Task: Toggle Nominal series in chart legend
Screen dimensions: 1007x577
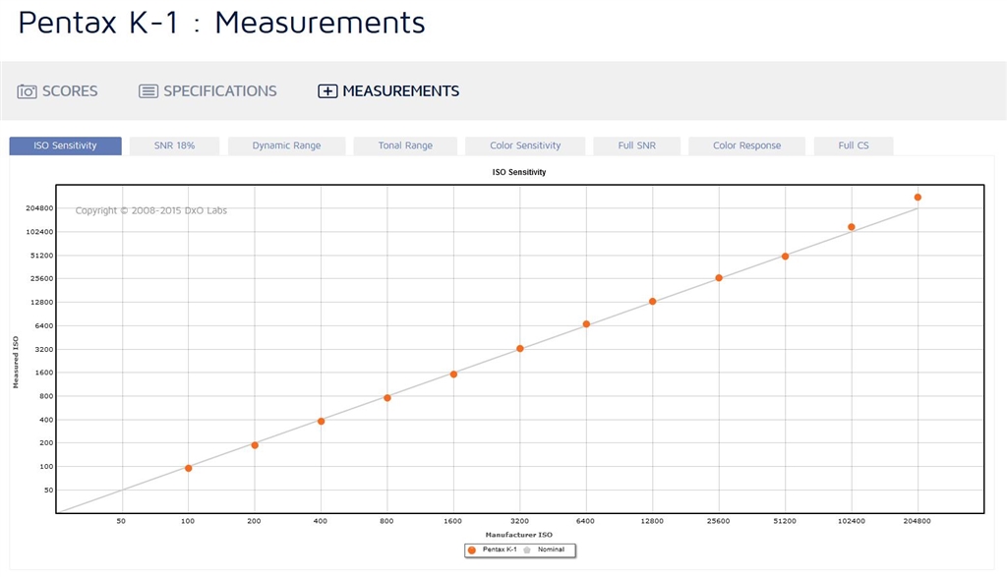Action: tap(545, 550)
